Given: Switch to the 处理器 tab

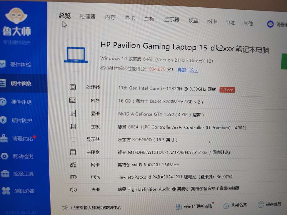Looking at the screenshot, I should click(x=87, y=16).
